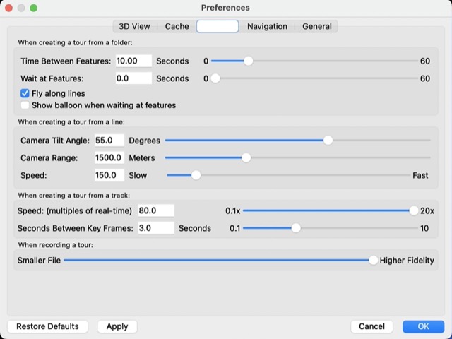Screen dimensions: 452x339
Task: Click the Camera Range slider handle
Action: pos(246,157)
